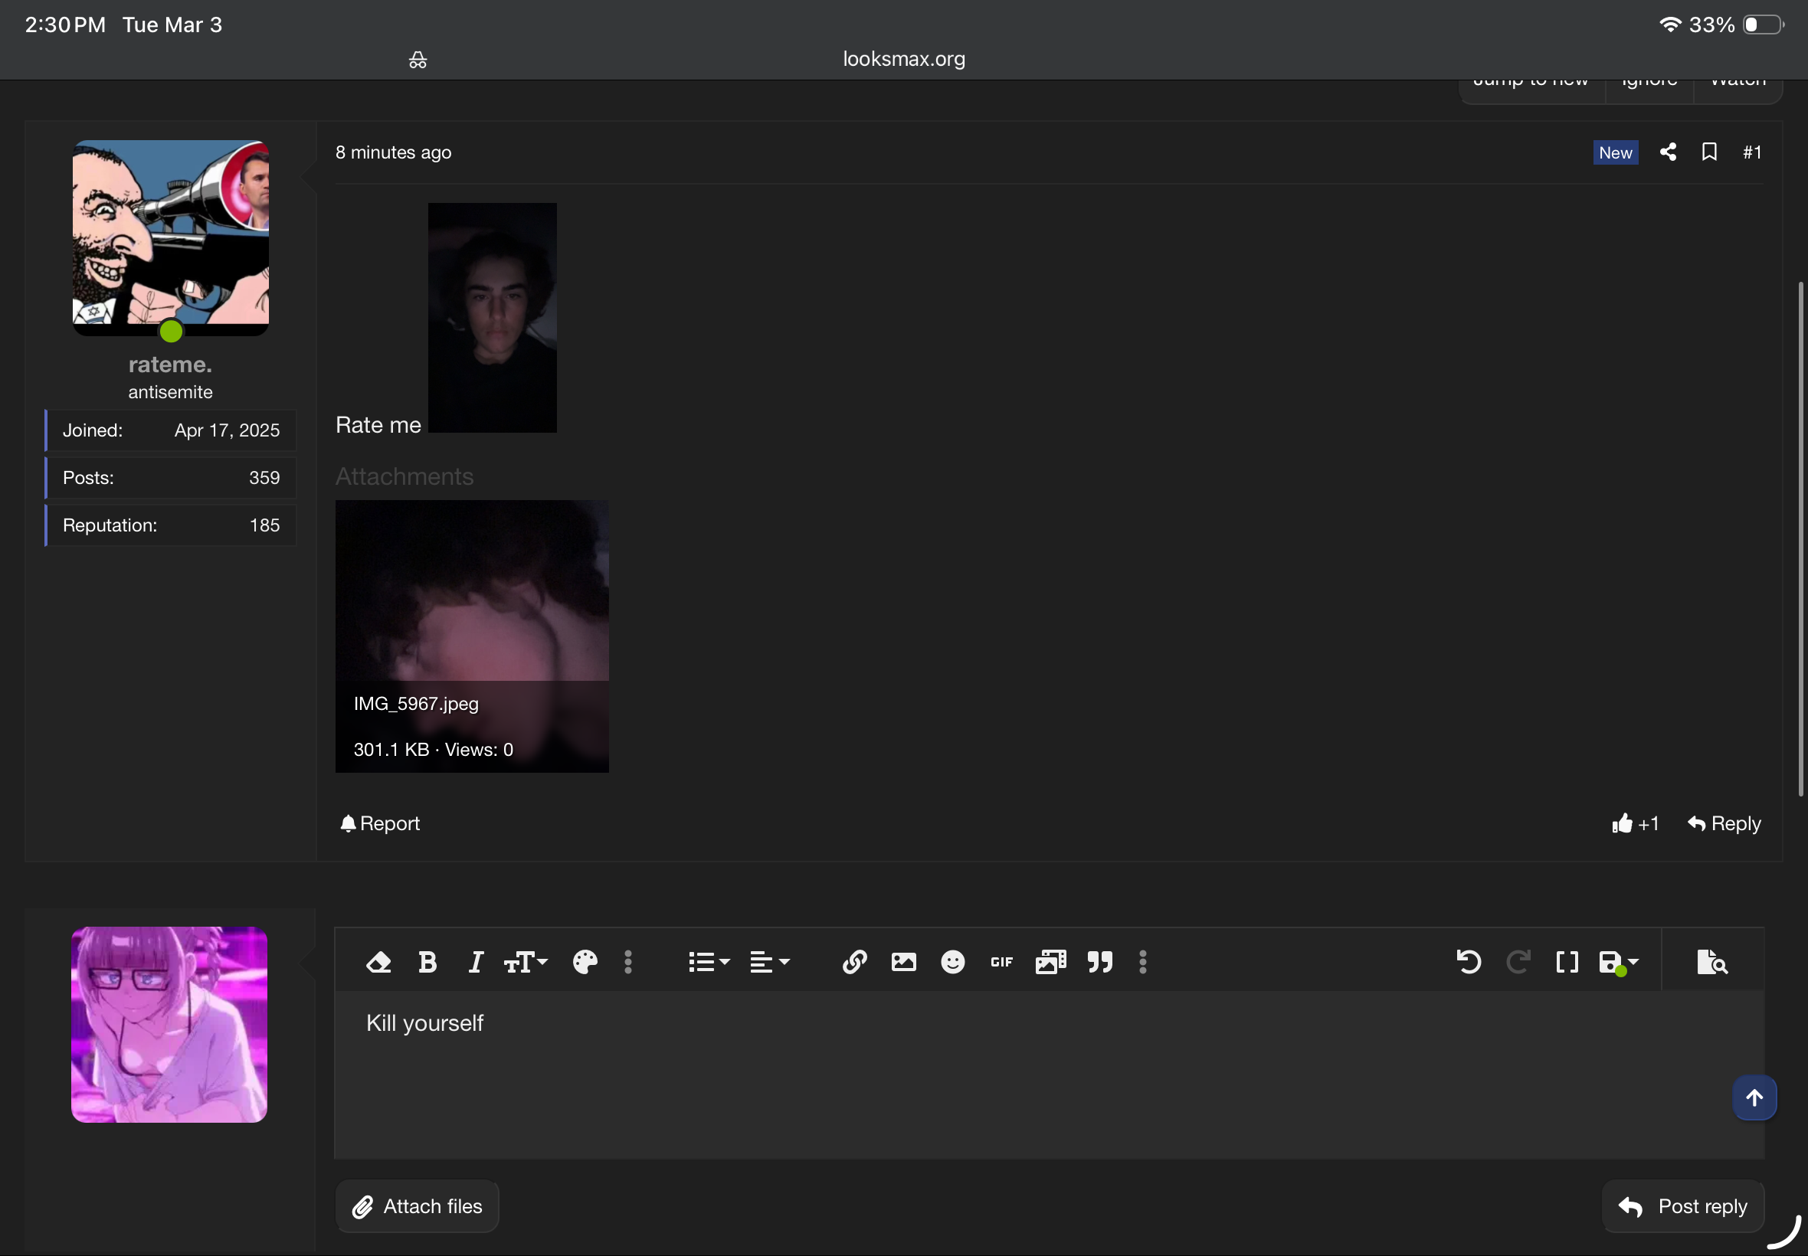Click the eraser remove formatting icon
Image resolution: width=1808 pixels, height=1256 pixels.
click(378, 962)
